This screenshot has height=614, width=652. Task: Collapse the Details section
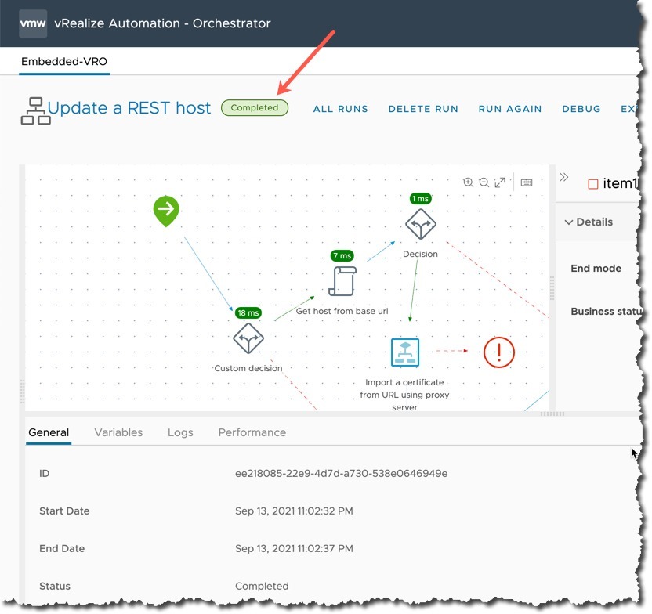pyautogui.click(x=568, y=222)
